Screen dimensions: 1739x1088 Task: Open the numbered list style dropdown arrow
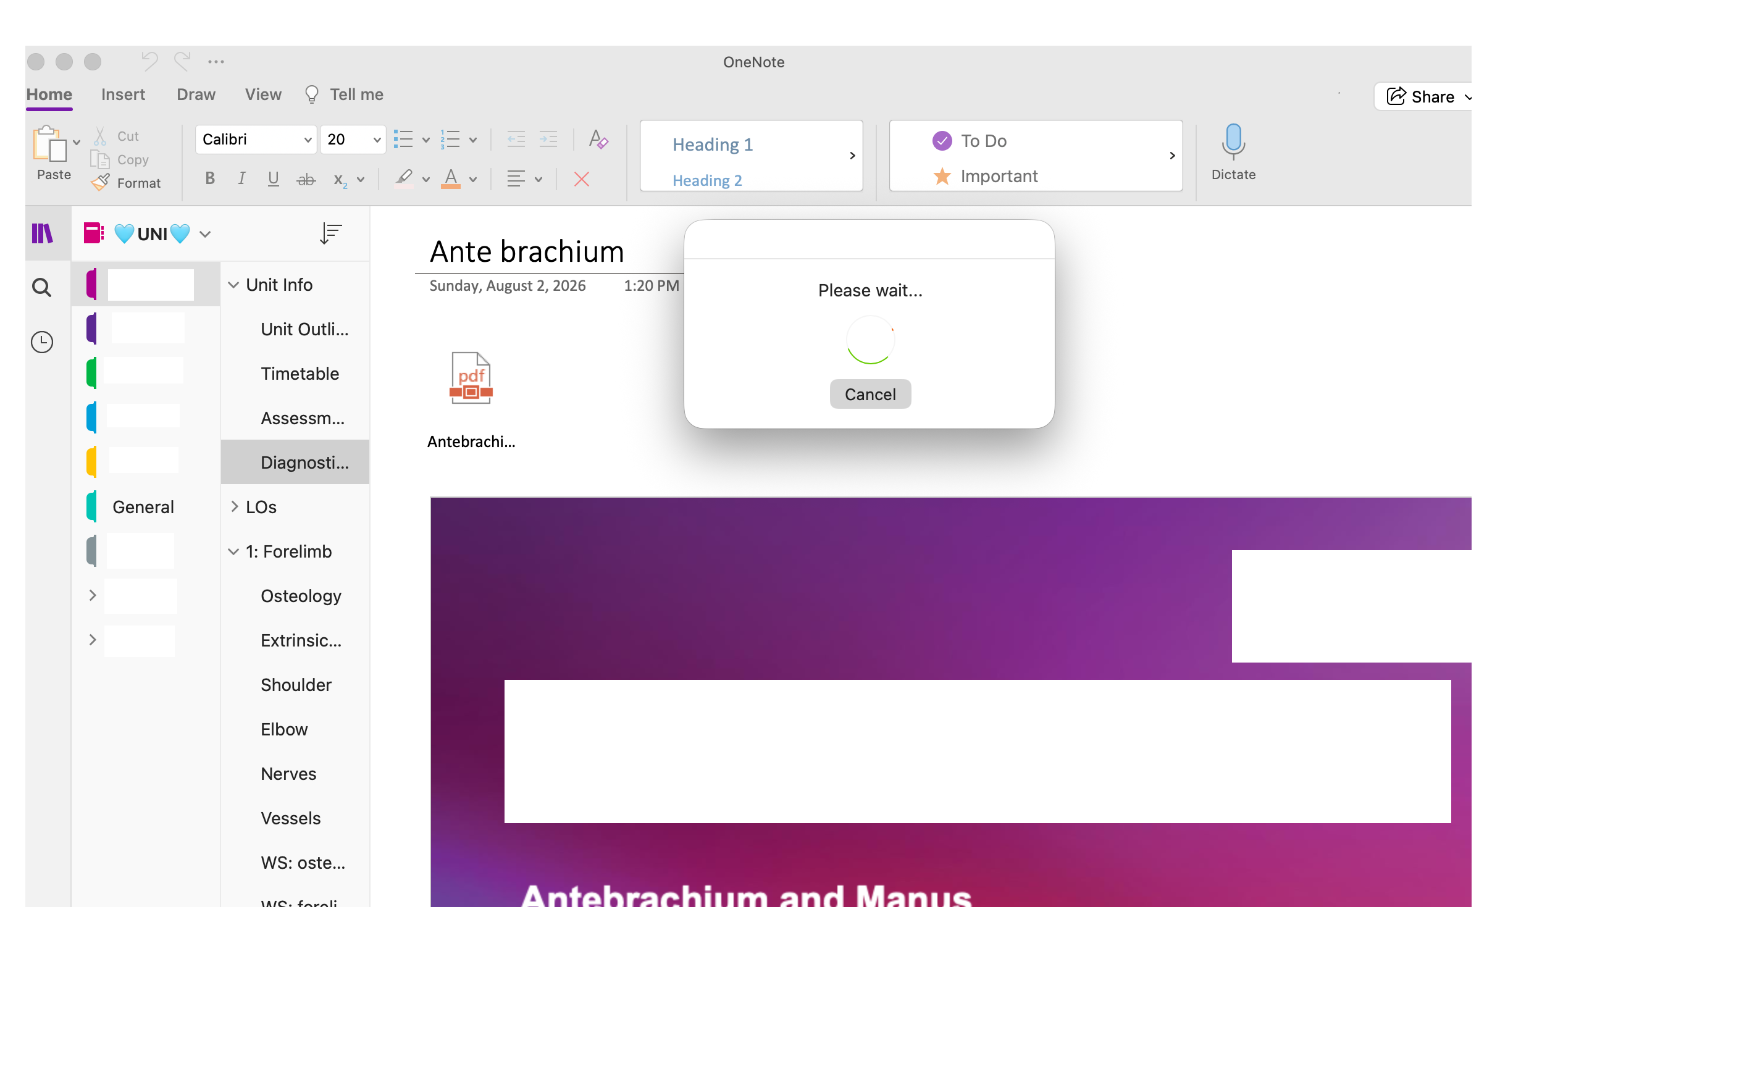click(x=472, y=140)
